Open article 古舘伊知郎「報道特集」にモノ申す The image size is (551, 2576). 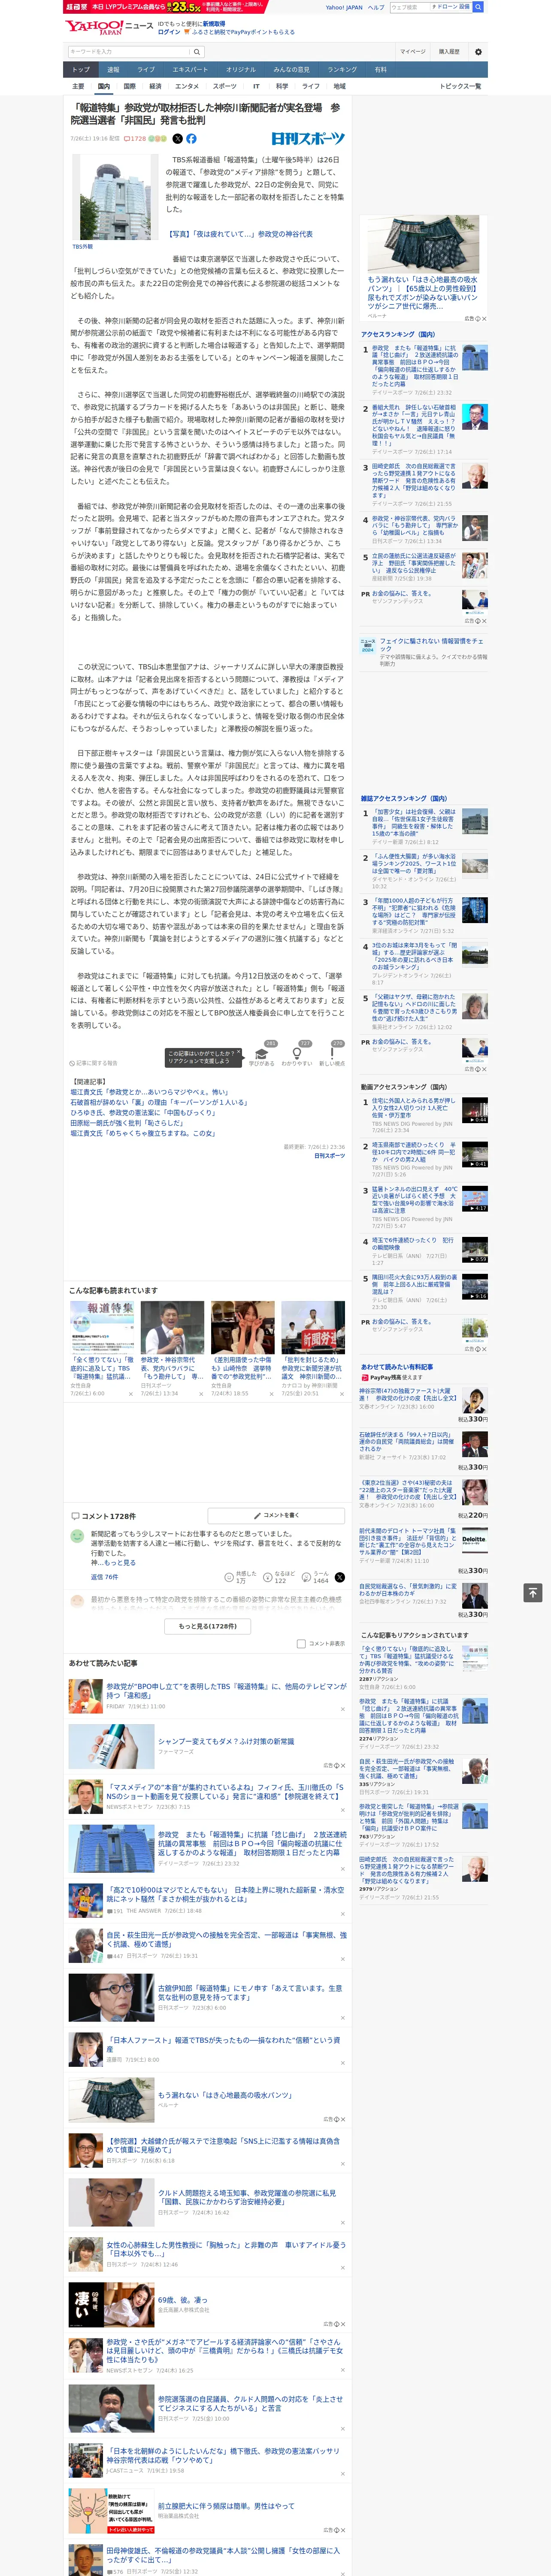pyautogui.click(x=250, y=1992)
